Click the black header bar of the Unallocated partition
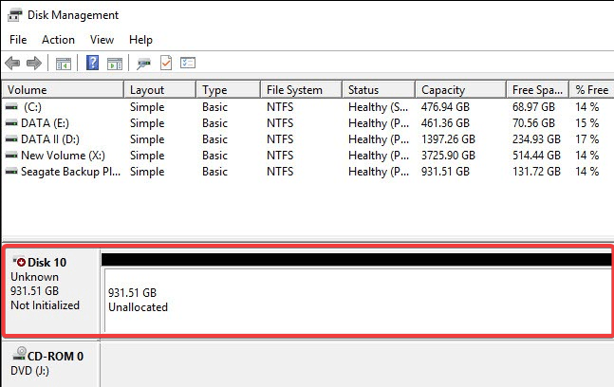 pos(356,260)
